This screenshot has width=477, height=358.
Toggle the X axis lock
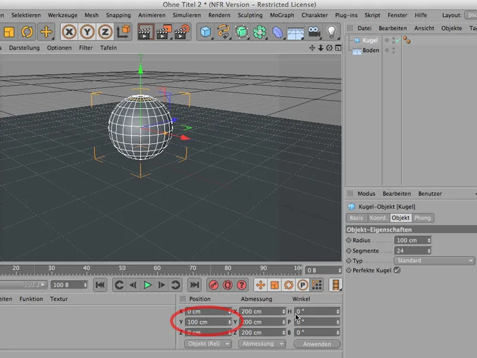[x=69, y=32]
